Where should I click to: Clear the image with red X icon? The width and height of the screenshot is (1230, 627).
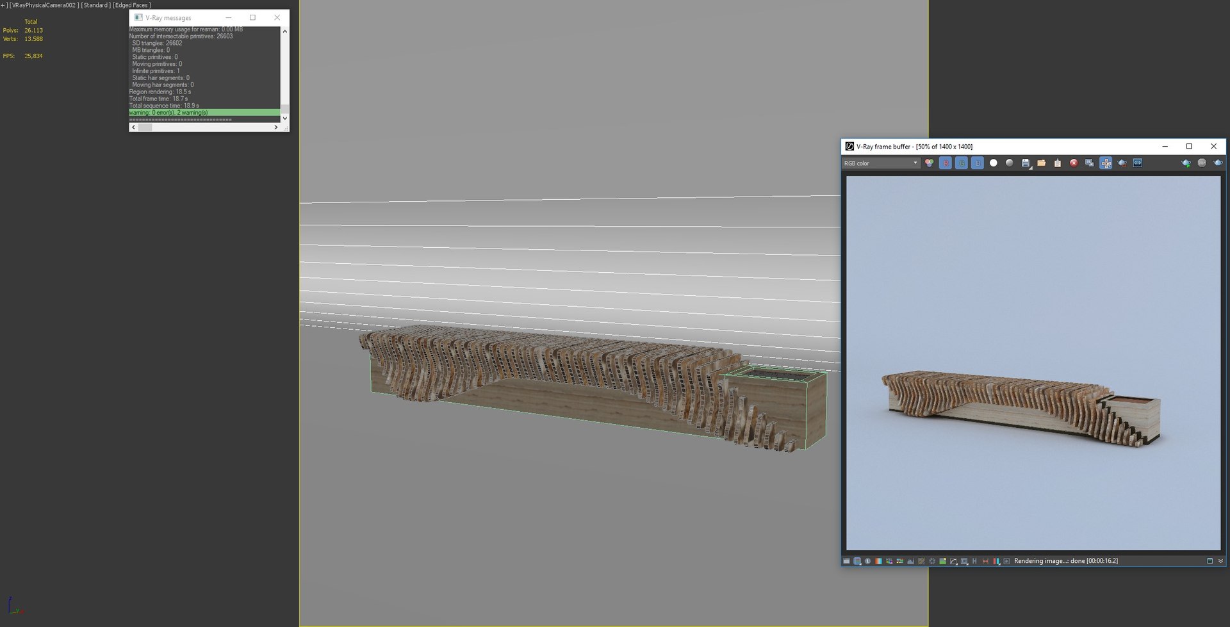(1074, 163)
